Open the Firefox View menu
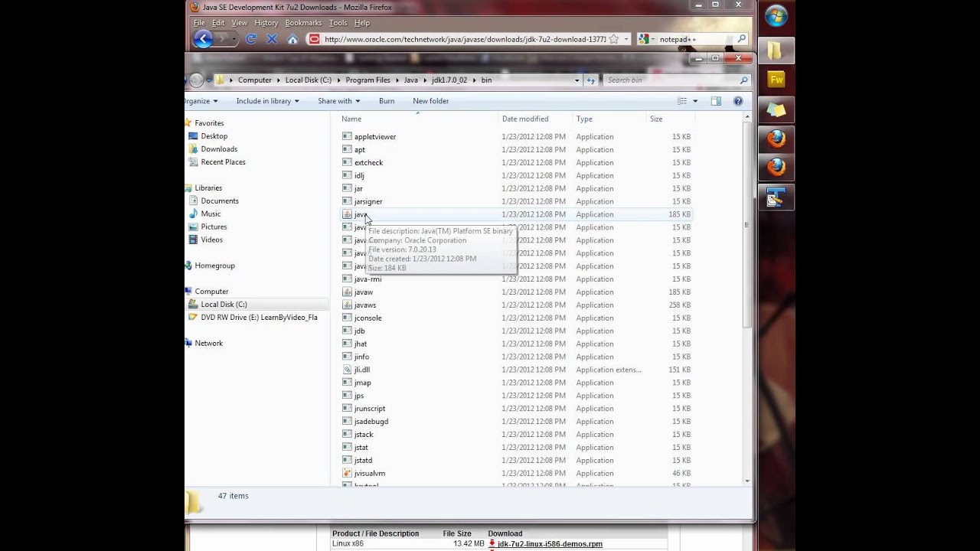 (x=239, y=23)
